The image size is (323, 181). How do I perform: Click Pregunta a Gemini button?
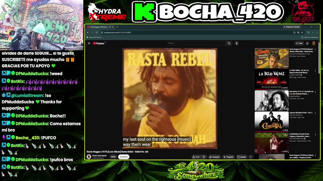292,27
